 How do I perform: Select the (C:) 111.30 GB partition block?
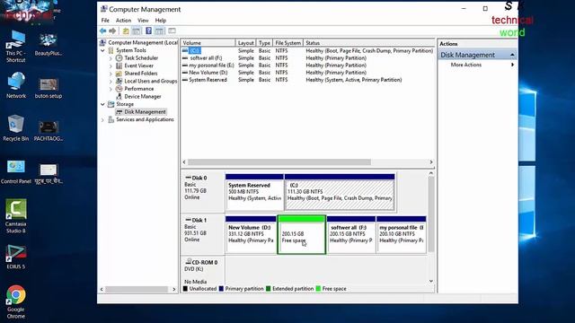(x=340, y=192)
